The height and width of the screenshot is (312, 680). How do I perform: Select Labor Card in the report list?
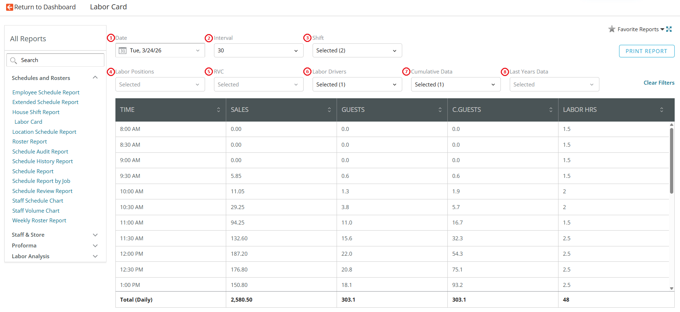[28, 122]
